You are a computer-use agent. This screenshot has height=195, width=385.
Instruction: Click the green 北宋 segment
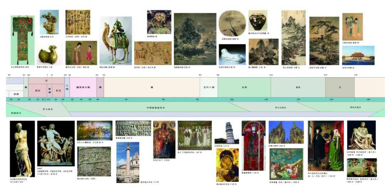(244, 88)
